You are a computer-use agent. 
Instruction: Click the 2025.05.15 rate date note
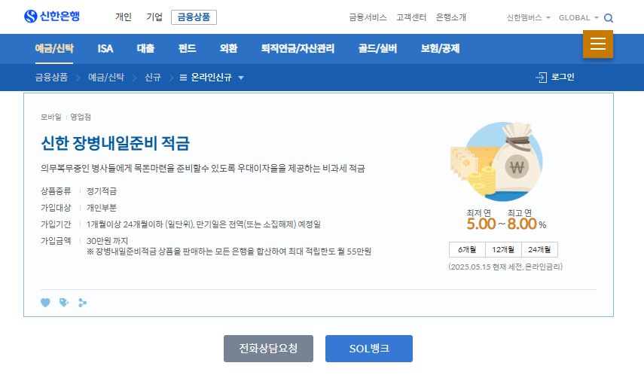pos(505,267)
